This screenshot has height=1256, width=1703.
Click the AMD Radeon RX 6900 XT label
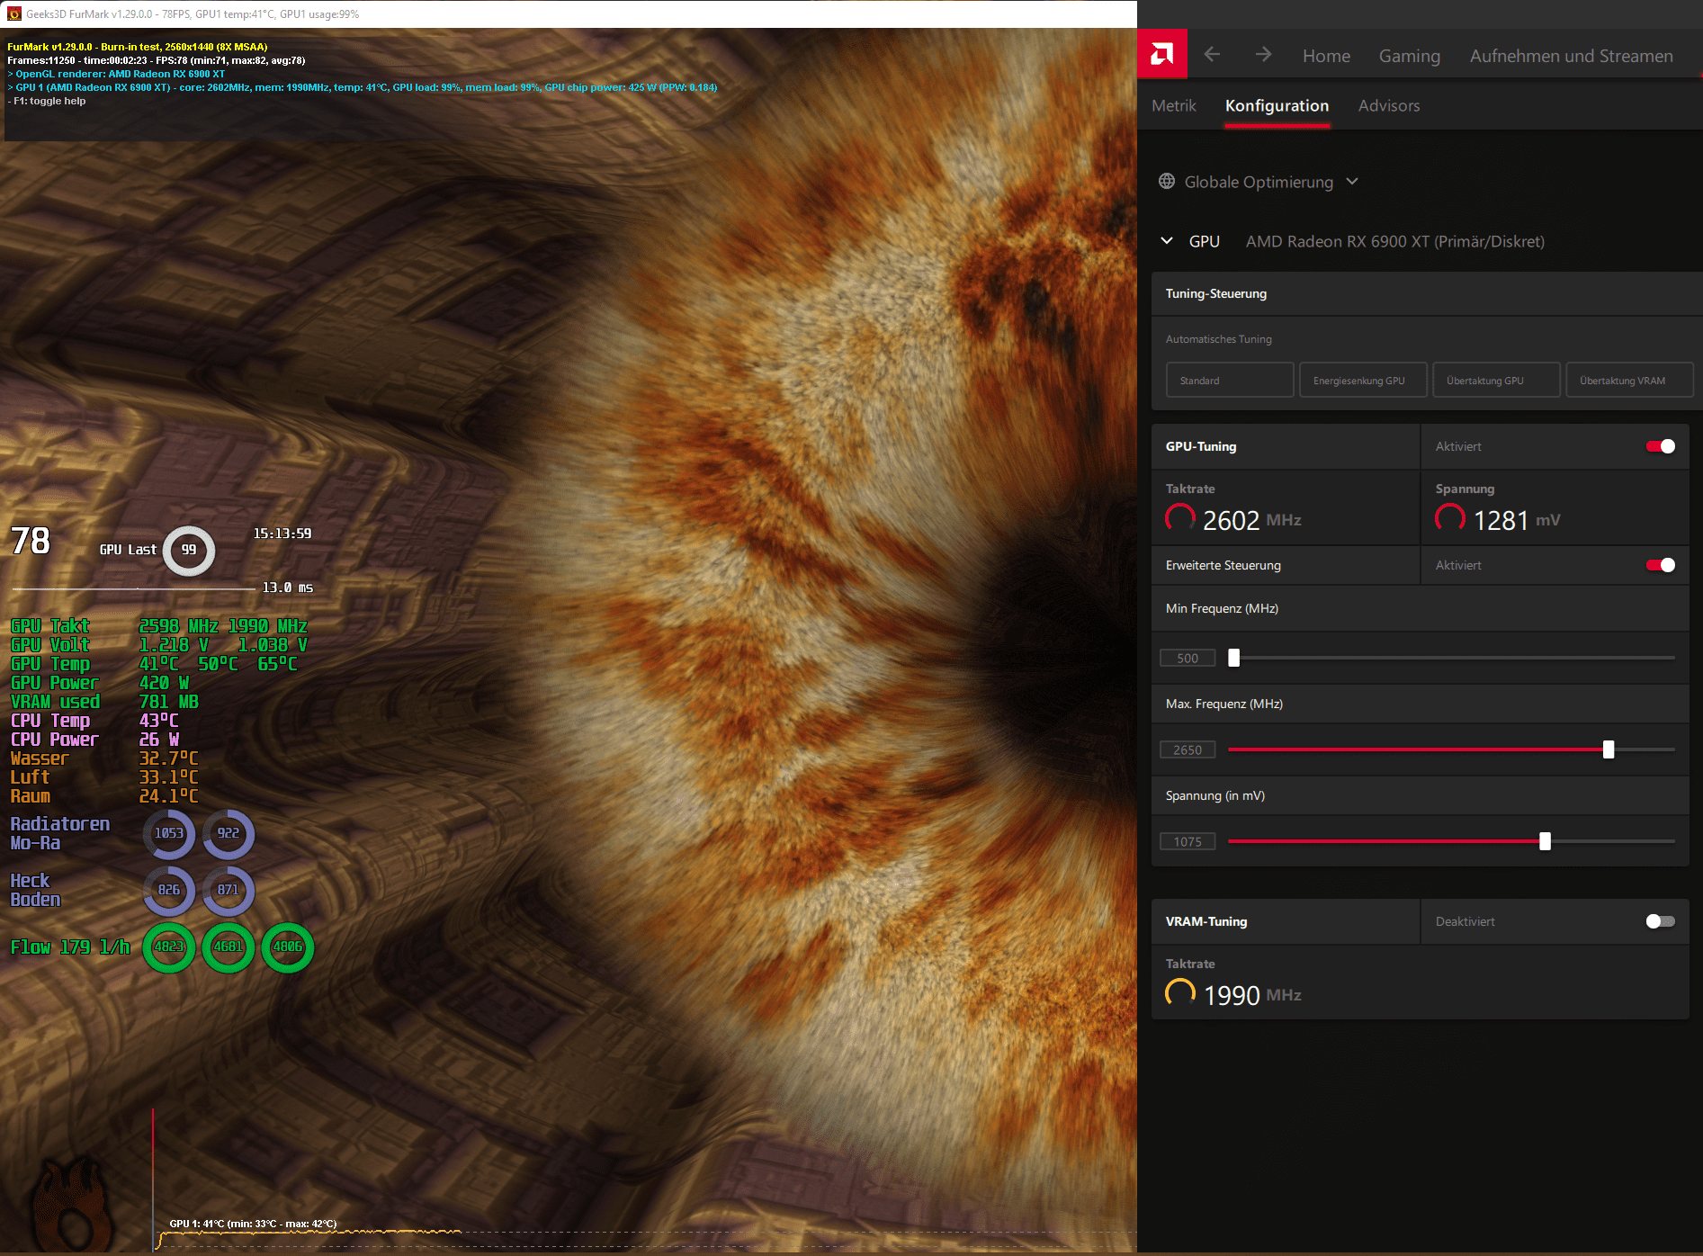tap(1394, 241)
